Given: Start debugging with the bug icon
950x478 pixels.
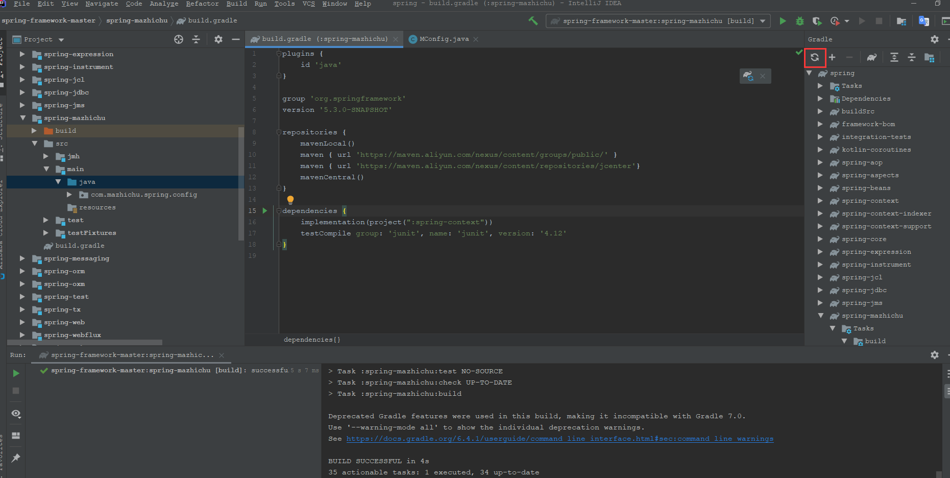Looking at the screenshot, I should (x=800, y=21).
